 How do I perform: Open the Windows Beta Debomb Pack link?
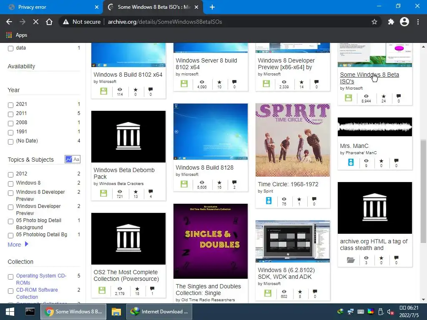124,173
